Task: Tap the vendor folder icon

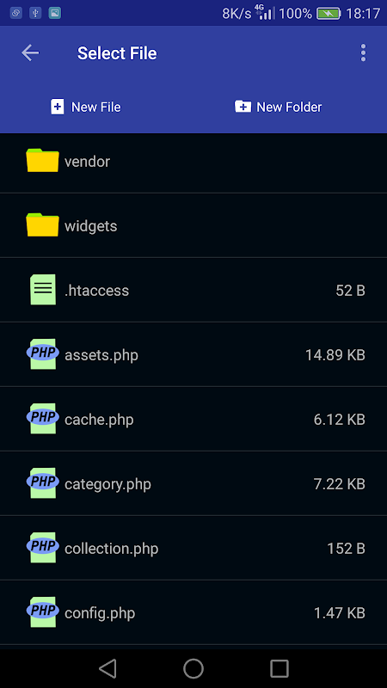Action: 42,161
